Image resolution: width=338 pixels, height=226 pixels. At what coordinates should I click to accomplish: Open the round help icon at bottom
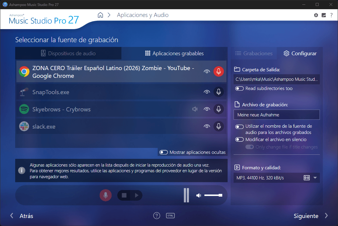point(157,215)
